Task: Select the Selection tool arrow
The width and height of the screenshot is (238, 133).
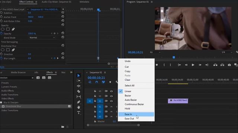Action: pyautogui.click(x=78, y=75)
